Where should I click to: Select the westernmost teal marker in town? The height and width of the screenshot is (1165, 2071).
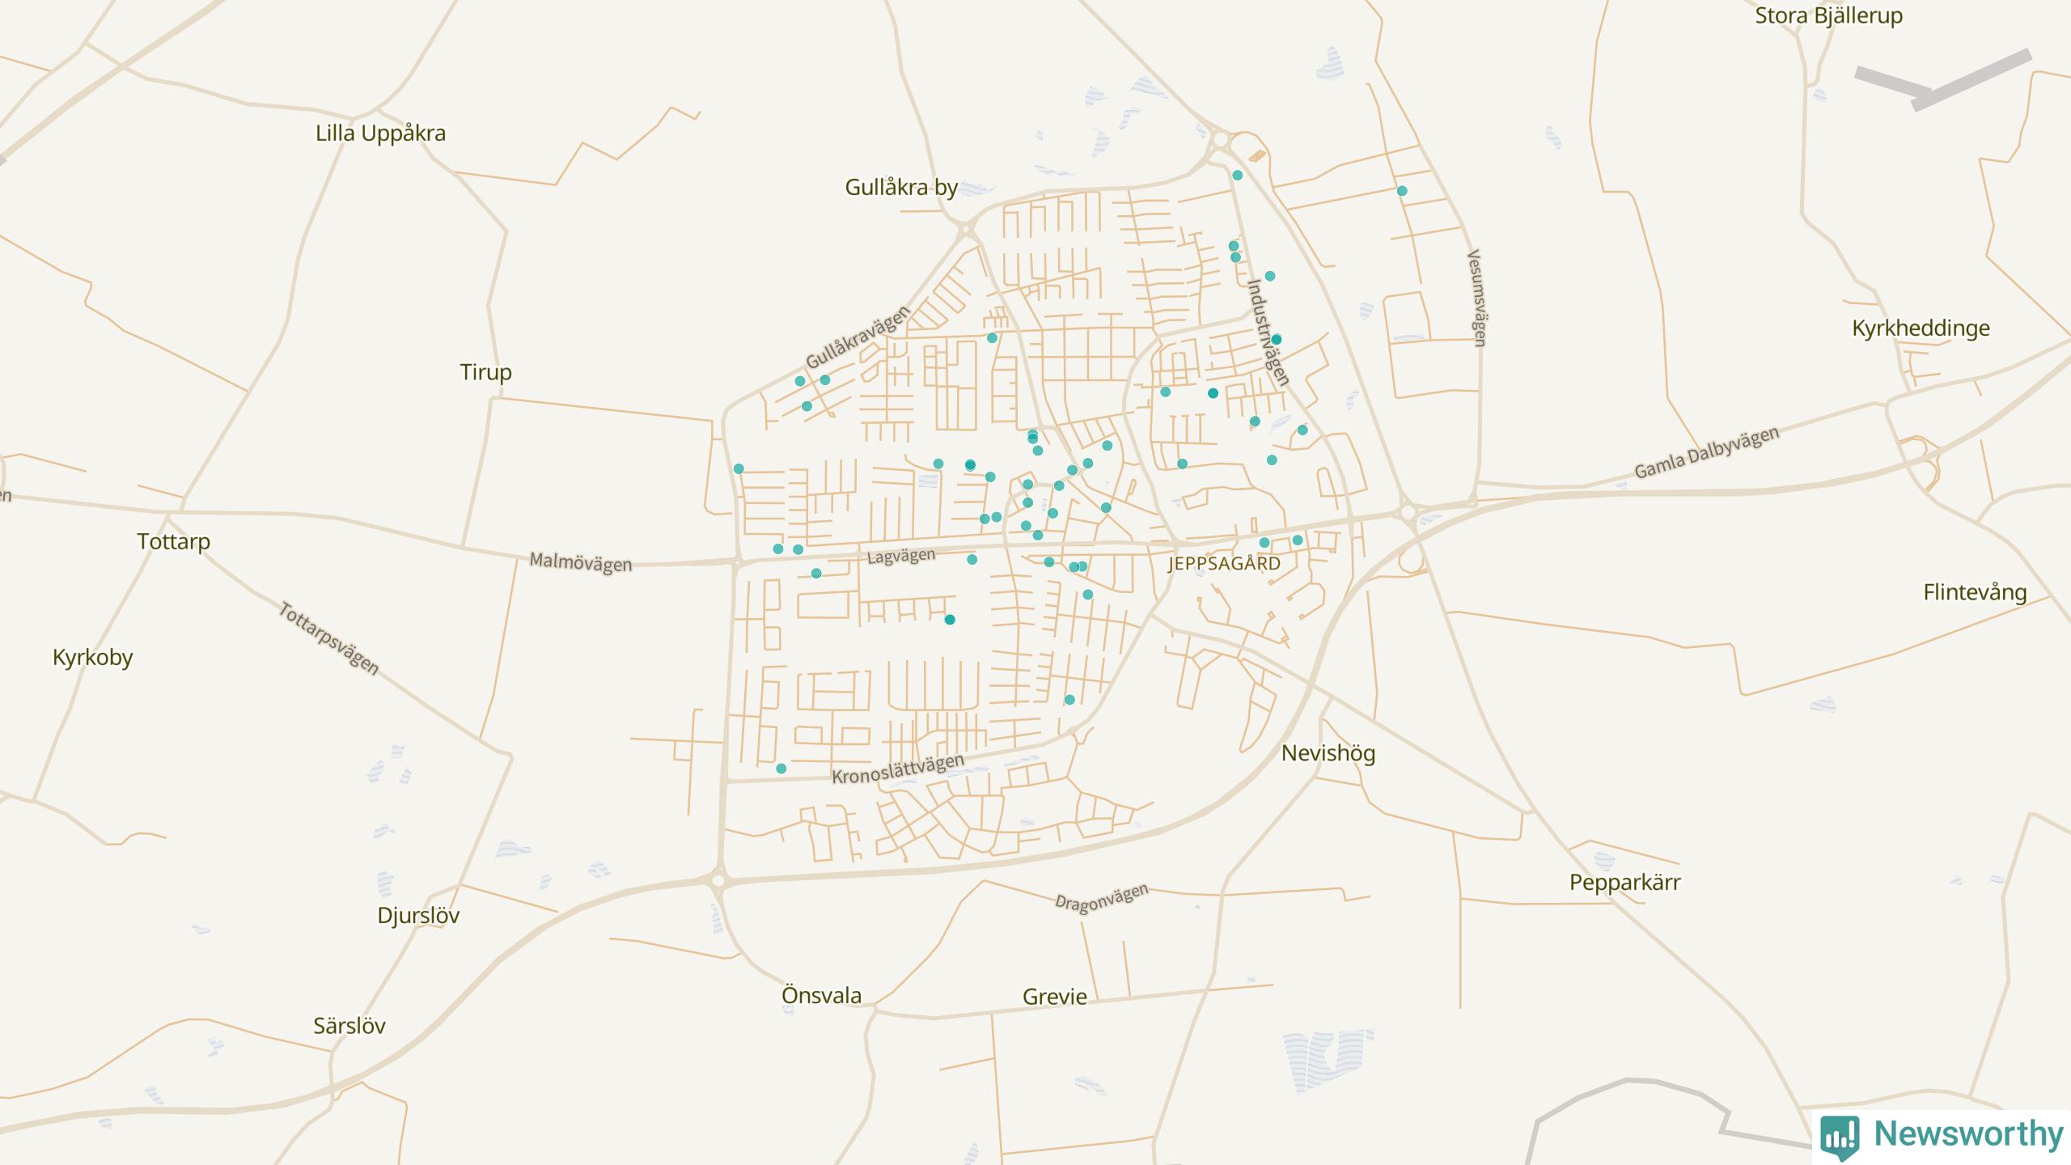[x=739, y=468]
